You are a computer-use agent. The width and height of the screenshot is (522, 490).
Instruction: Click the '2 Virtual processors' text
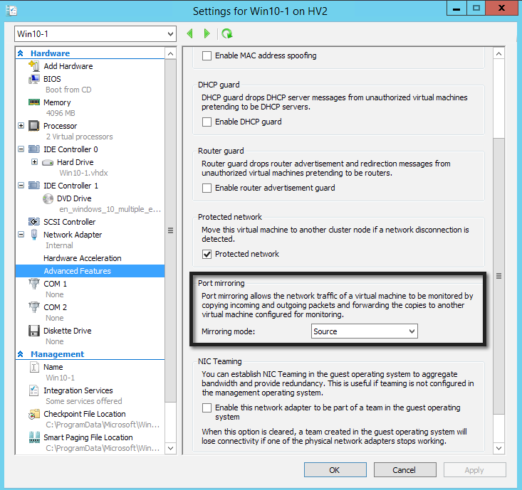[79, 137]
